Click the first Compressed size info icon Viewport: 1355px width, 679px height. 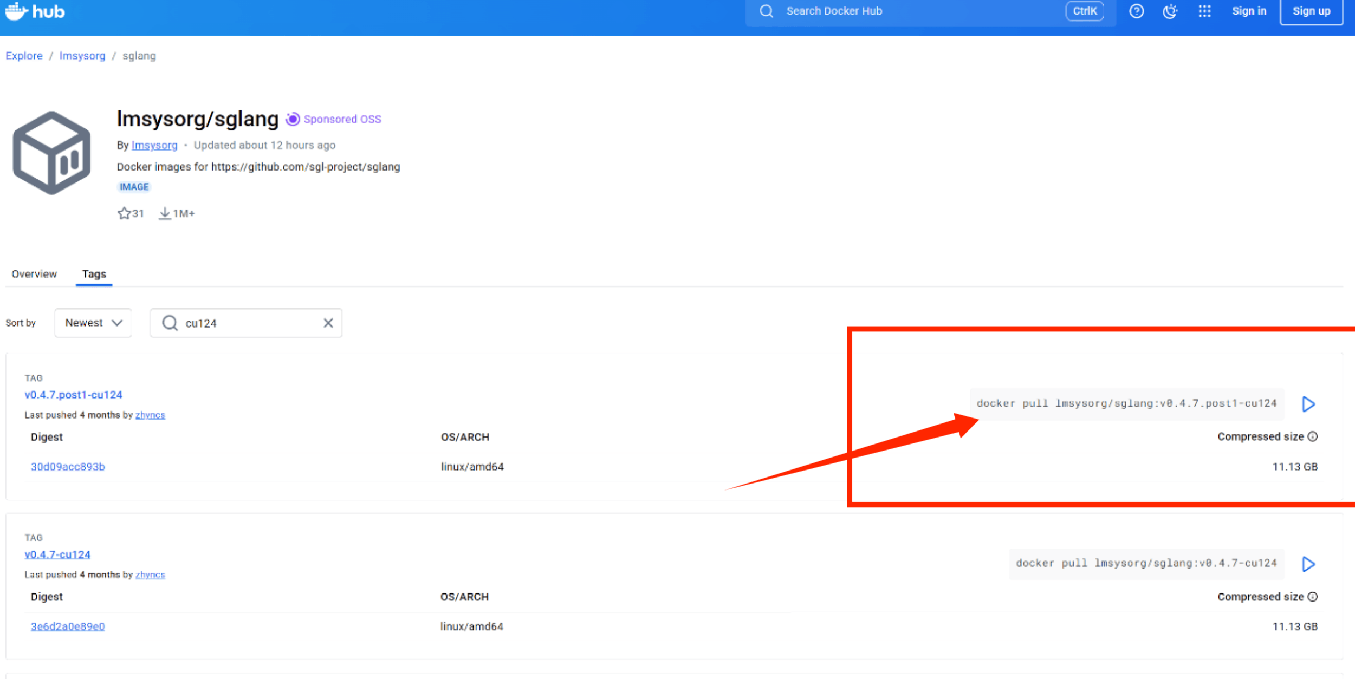pyautogui.click(x=1312, y=436)
